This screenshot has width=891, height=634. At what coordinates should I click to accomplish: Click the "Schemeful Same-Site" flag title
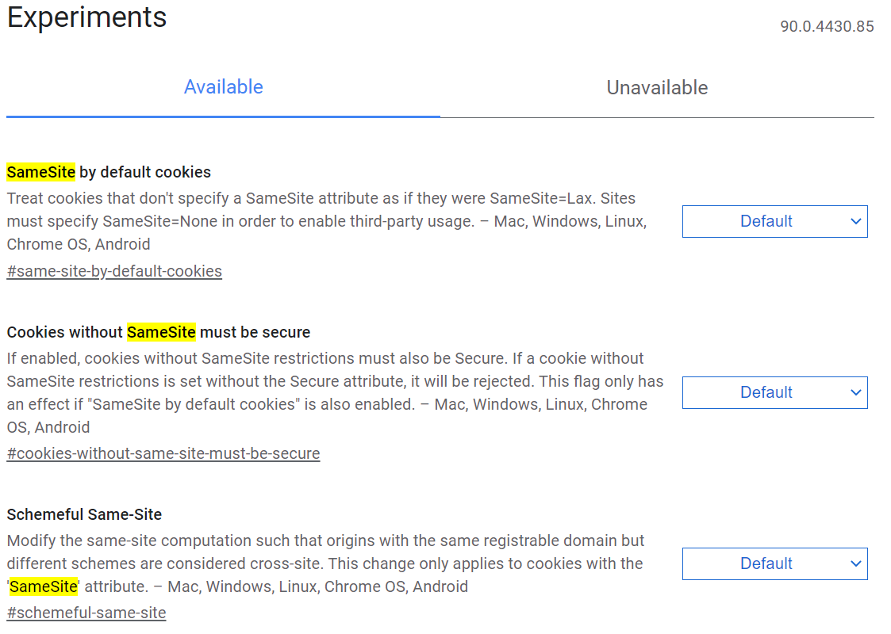pyautogui.click(x=84, y=514)
